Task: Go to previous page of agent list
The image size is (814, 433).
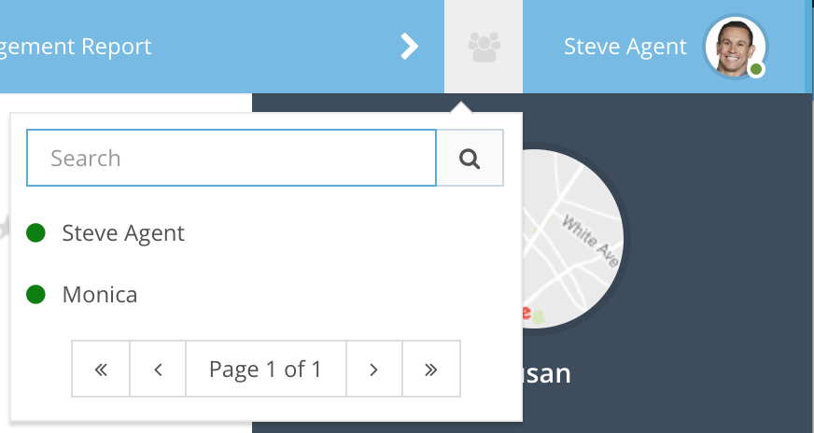Action: click(x=158, y=370)
